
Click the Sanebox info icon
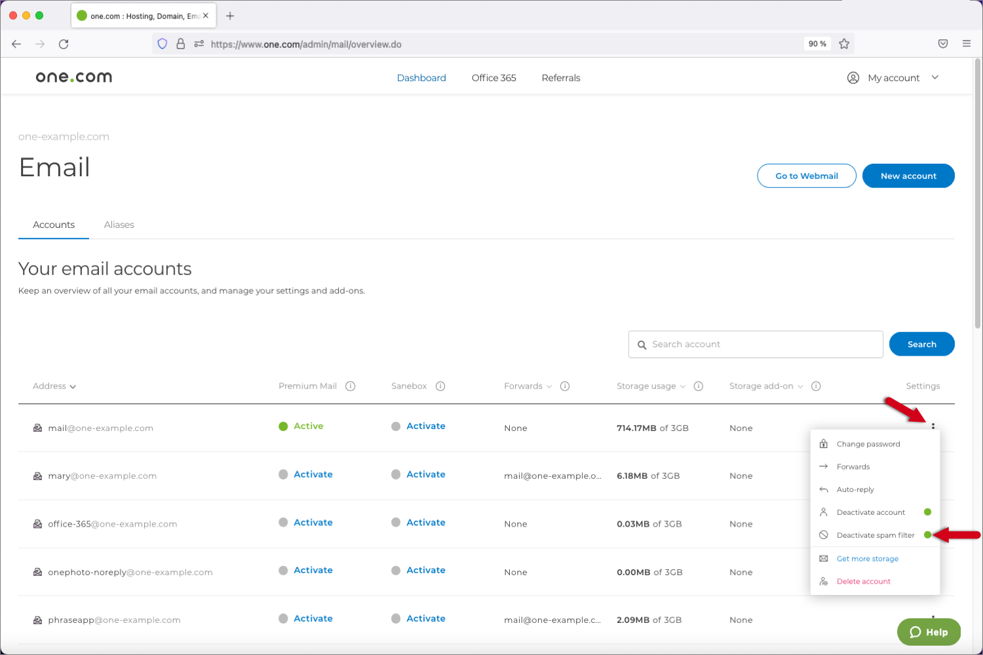coord(440,386)
